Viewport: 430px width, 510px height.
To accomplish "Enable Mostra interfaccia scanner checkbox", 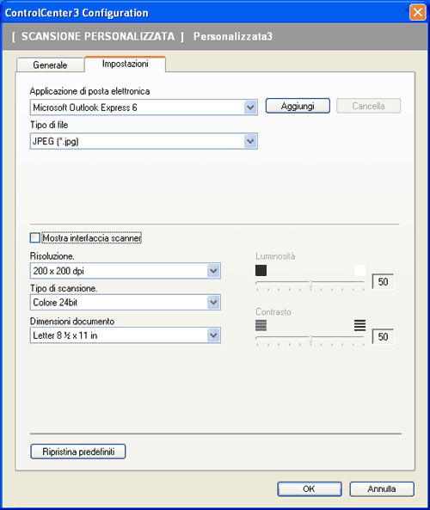I will coord(34,237).
